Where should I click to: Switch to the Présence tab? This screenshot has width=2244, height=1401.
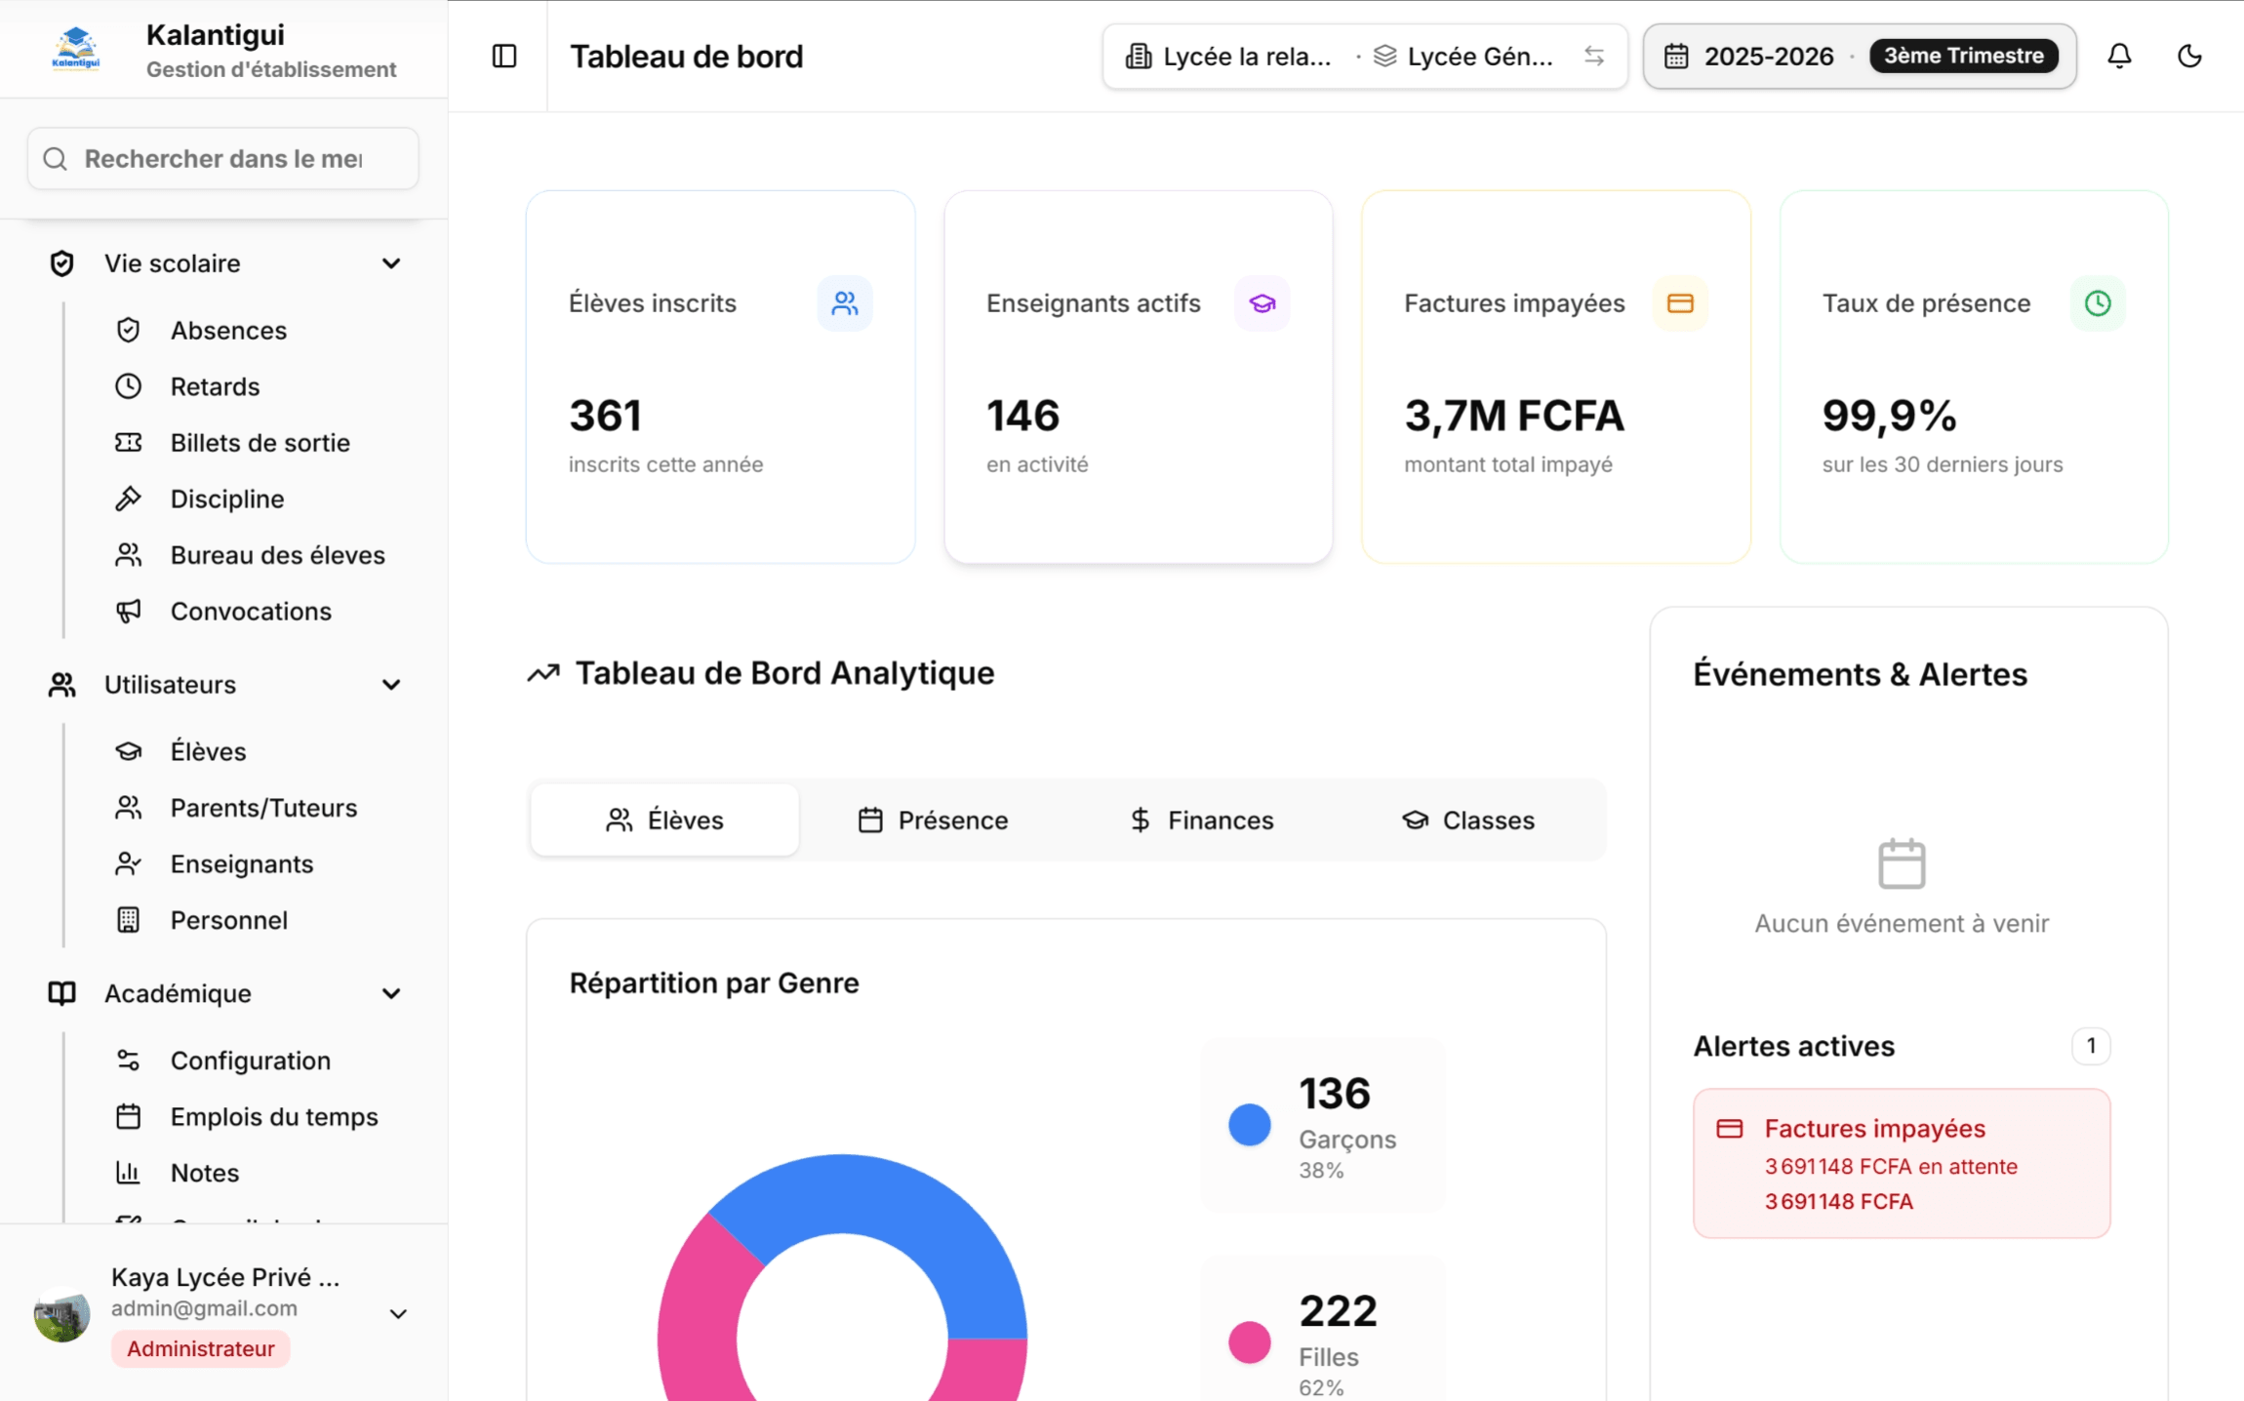933,820
